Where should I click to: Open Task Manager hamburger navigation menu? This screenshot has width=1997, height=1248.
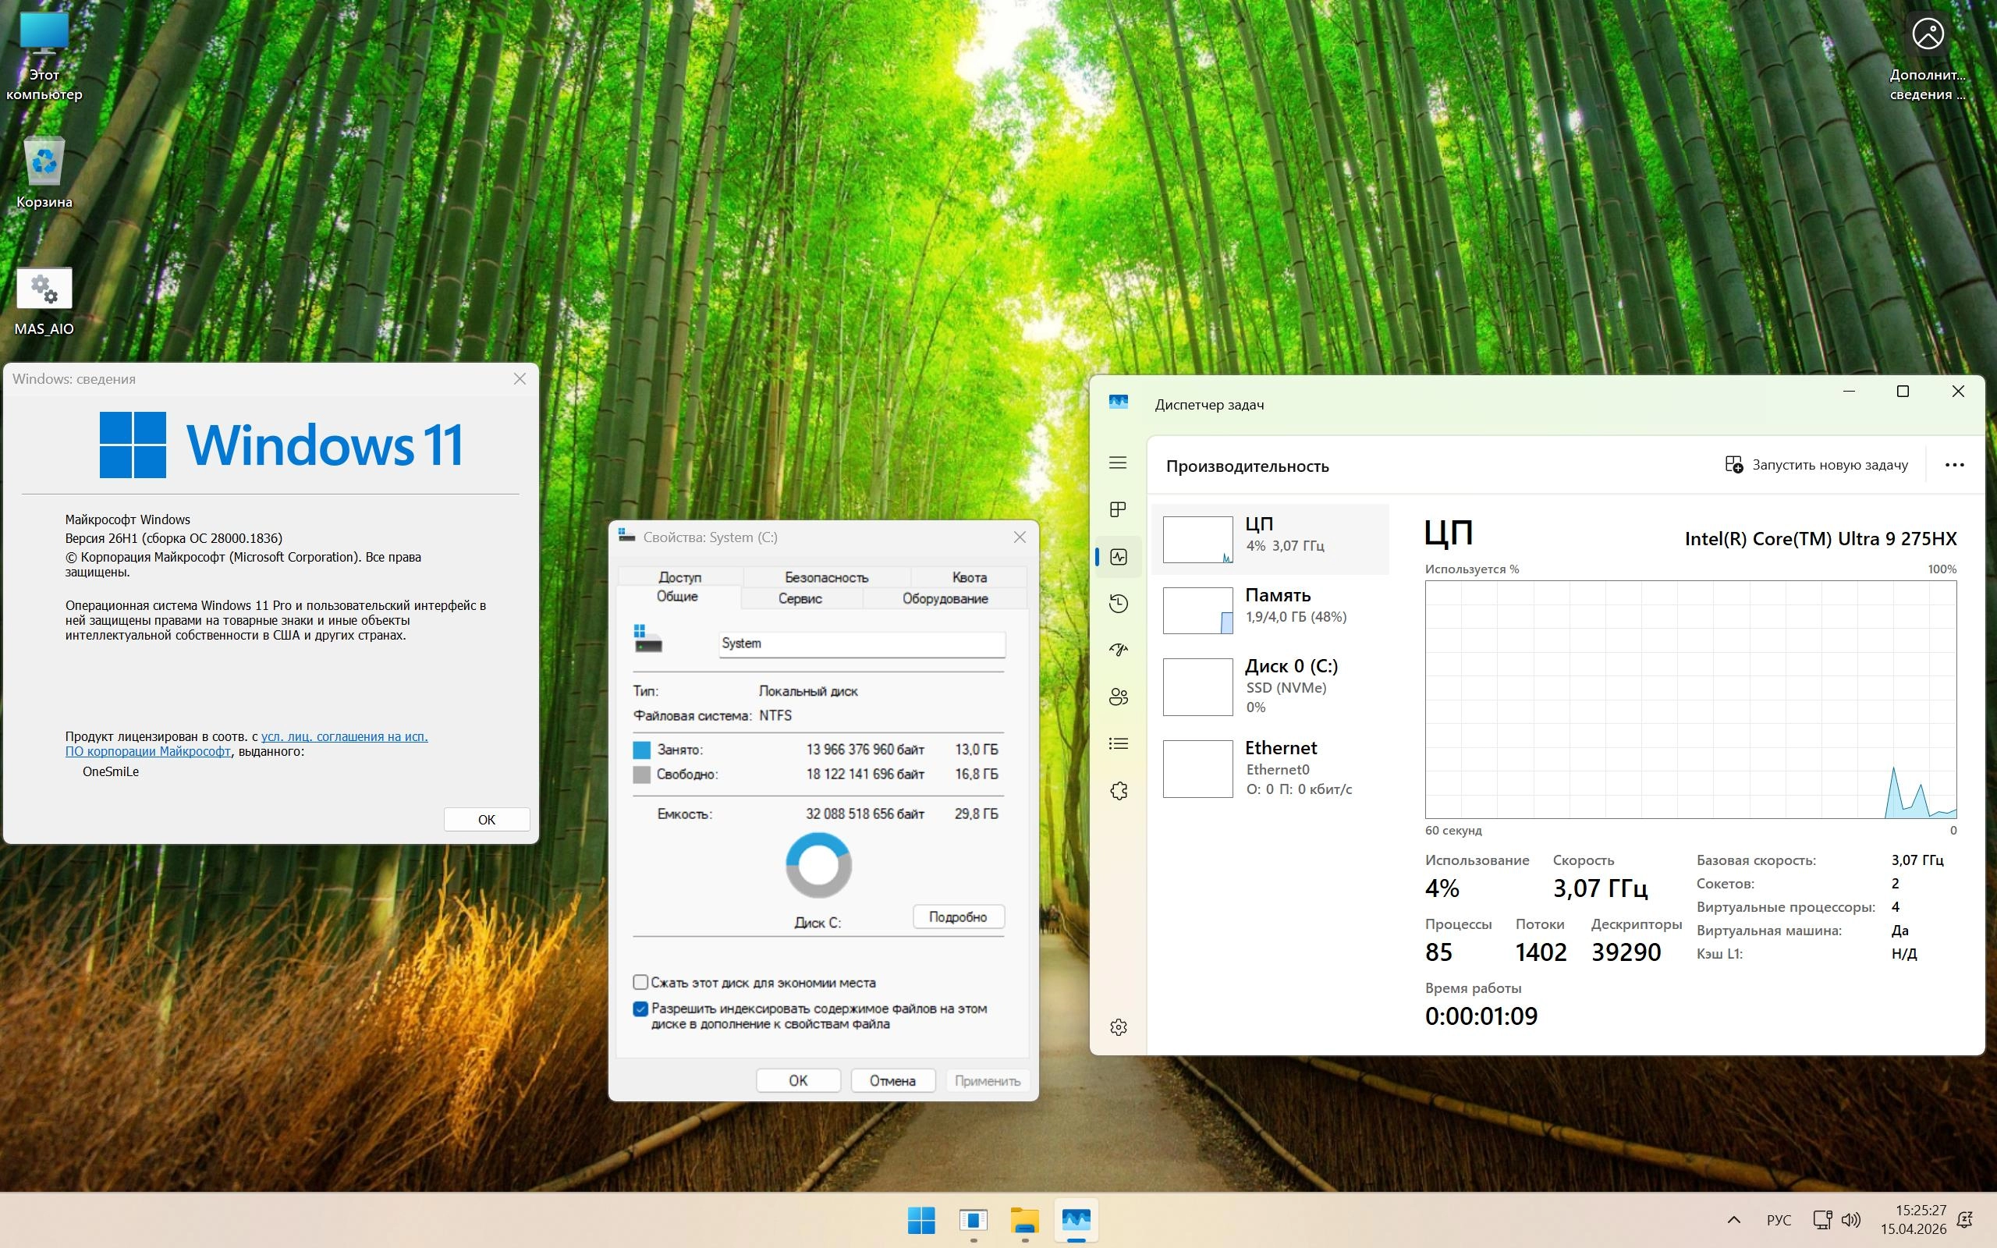coord(1117,463)
